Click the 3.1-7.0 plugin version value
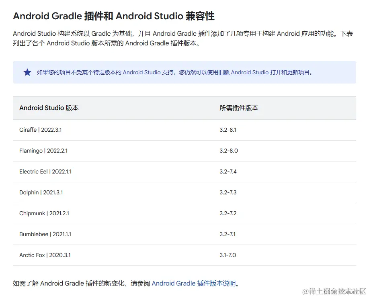The width and height of the screenshot is (369, 298). tap(228, 255)
